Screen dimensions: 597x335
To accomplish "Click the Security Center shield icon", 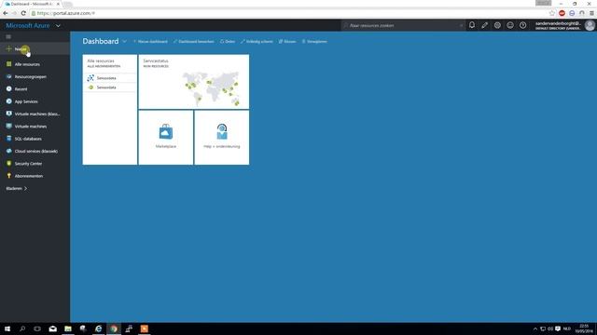I will tap(8, 164).
